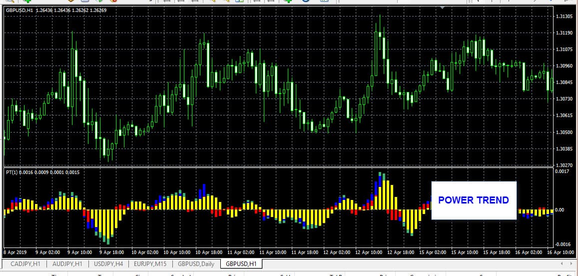Switch to the EURJPY,M15 tab
Viewport: 578px width, 276px height.
coord(150,263)
